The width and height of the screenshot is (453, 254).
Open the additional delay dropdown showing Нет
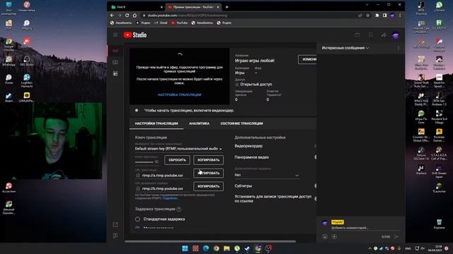pyautogui.click(x=267, y=175)
